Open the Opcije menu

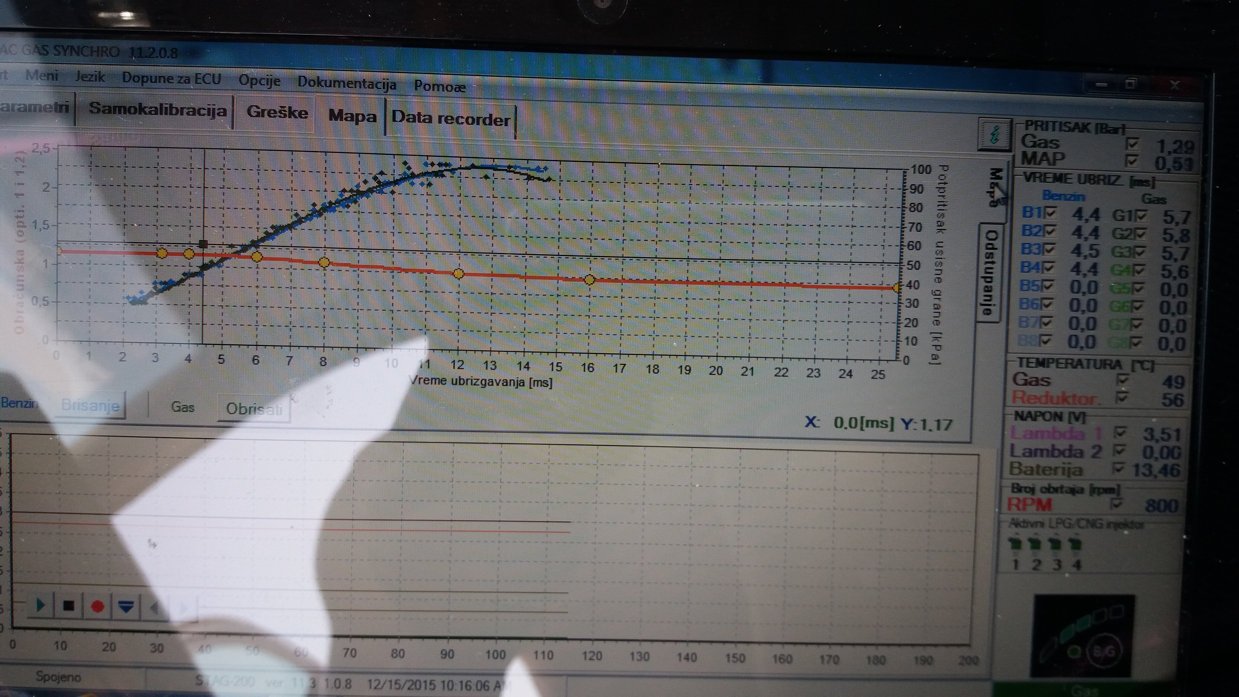(259, 80)
